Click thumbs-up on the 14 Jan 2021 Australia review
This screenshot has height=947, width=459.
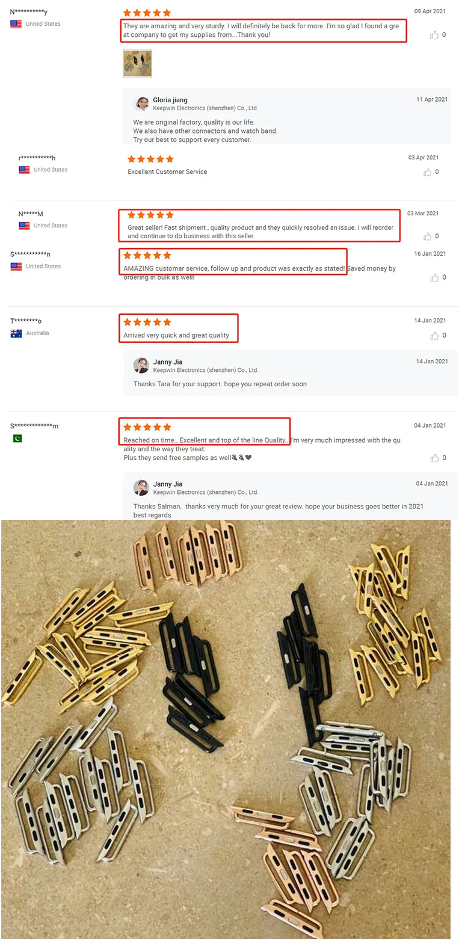pos(434,336)
